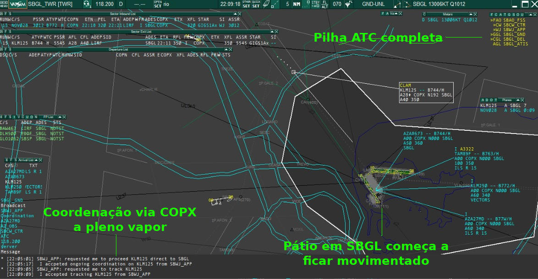Change the leader length value 5

(287, 4)
